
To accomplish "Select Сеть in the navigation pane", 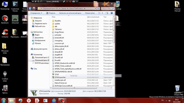I will click(x=35, y=69).
